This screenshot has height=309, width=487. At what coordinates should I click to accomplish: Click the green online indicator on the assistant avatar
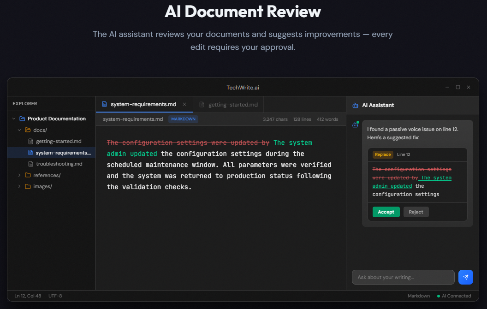pyautogui.click(x=358, y=122)
